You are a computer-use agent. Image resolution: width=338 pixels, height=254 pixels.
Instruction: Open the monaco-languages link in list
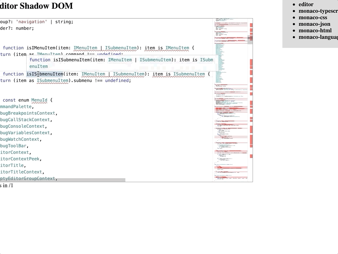318,37
